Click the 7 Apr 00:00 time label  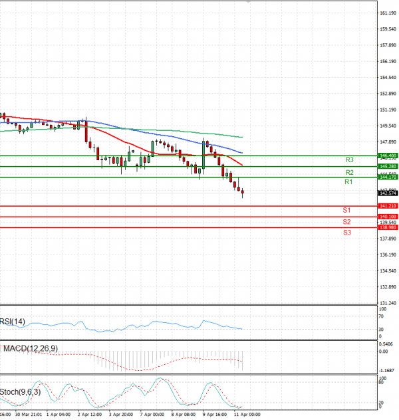[x=153, y=415]
